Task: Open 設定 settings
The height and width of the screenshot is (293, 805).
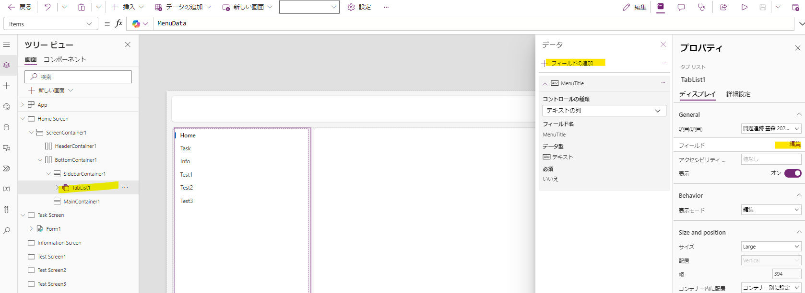Action: coord(359,7)
